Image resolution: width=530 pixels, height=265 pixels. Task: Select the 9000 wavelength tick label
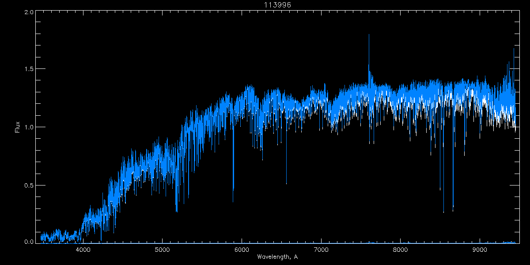[x=480, y=250]
